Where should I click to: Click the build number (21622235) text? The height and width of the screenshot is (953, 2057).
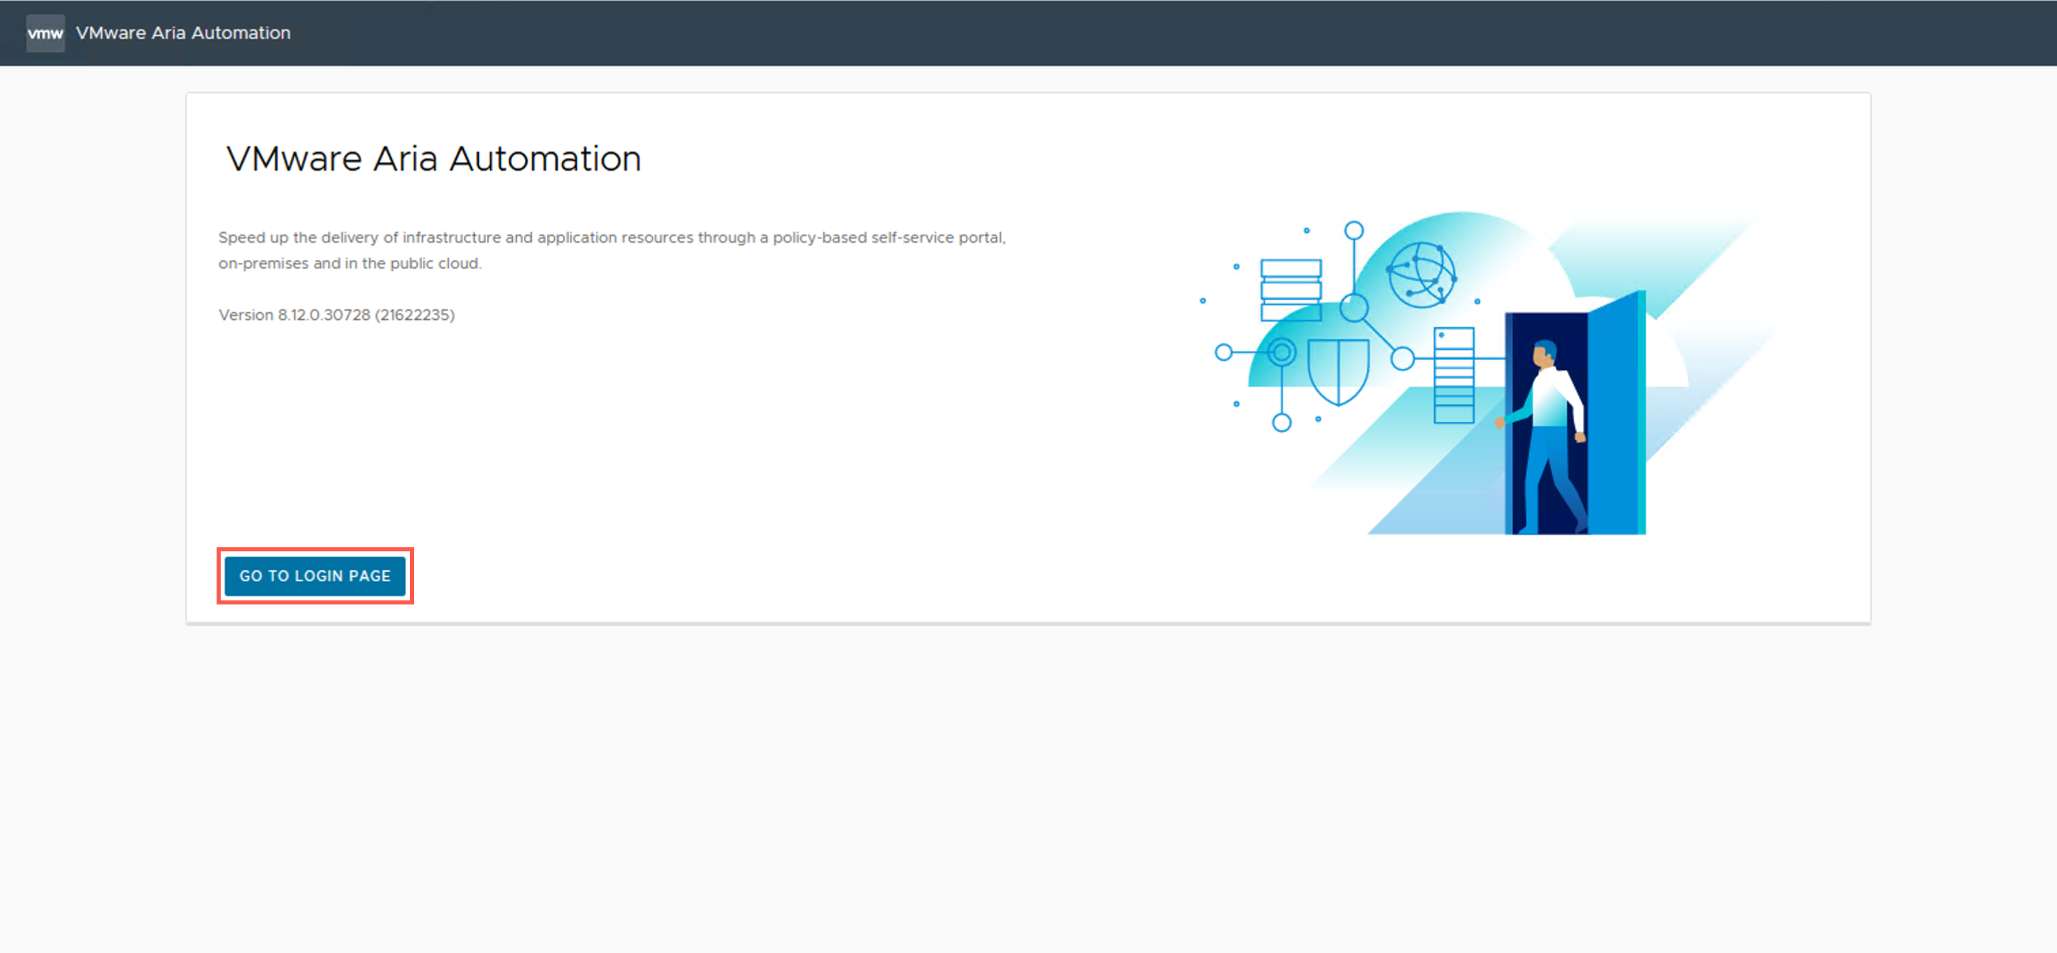pyautogui.click(x=414, y=314)
